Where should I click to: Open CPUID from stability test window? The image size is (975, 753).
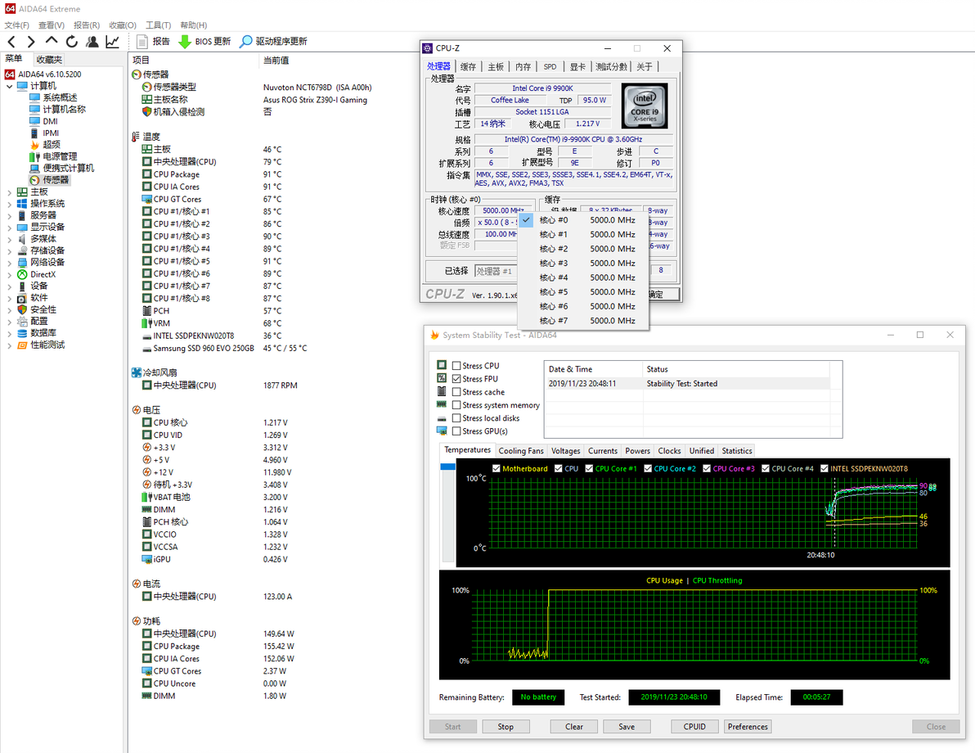click(694, 727)
